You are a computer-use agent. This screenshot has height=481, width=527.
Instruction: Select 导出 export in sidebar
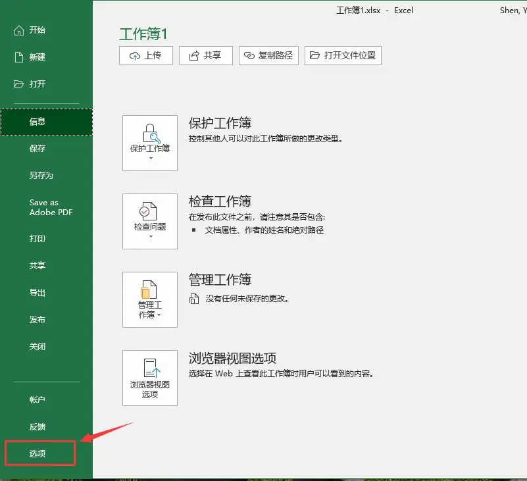pos(38,293)
